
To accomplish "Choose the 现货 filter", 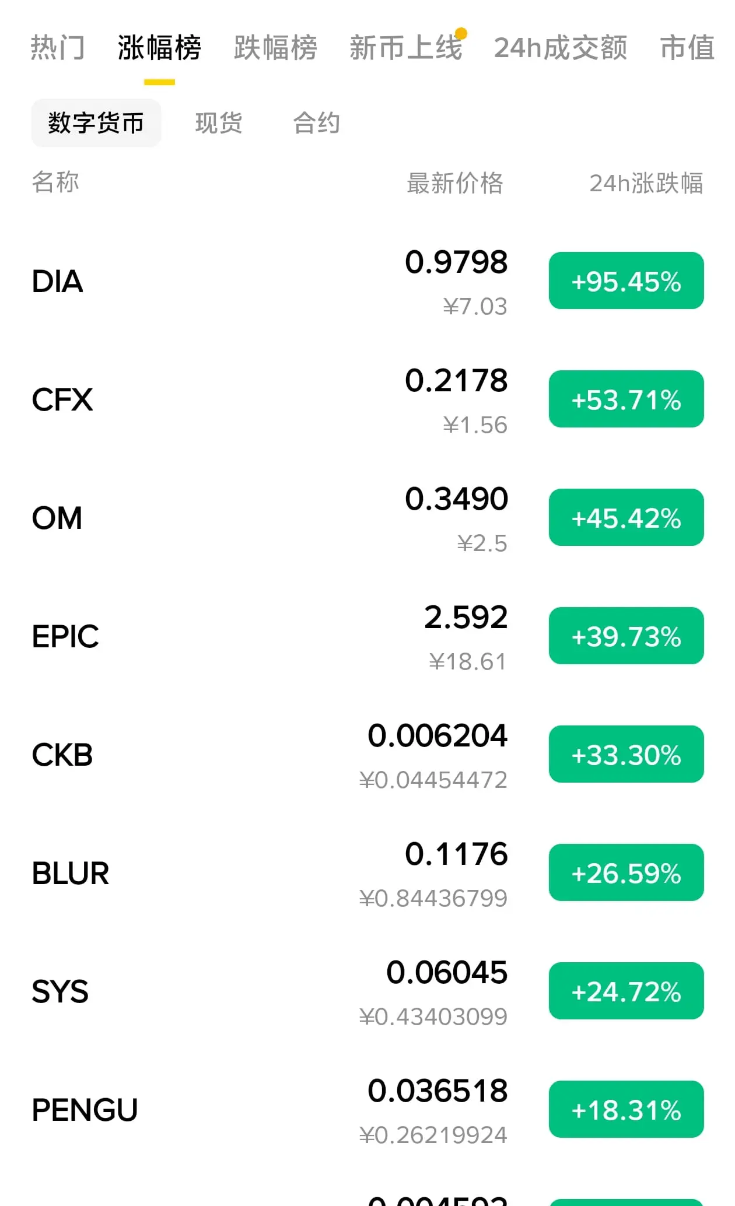I will (x=219, y=123).
